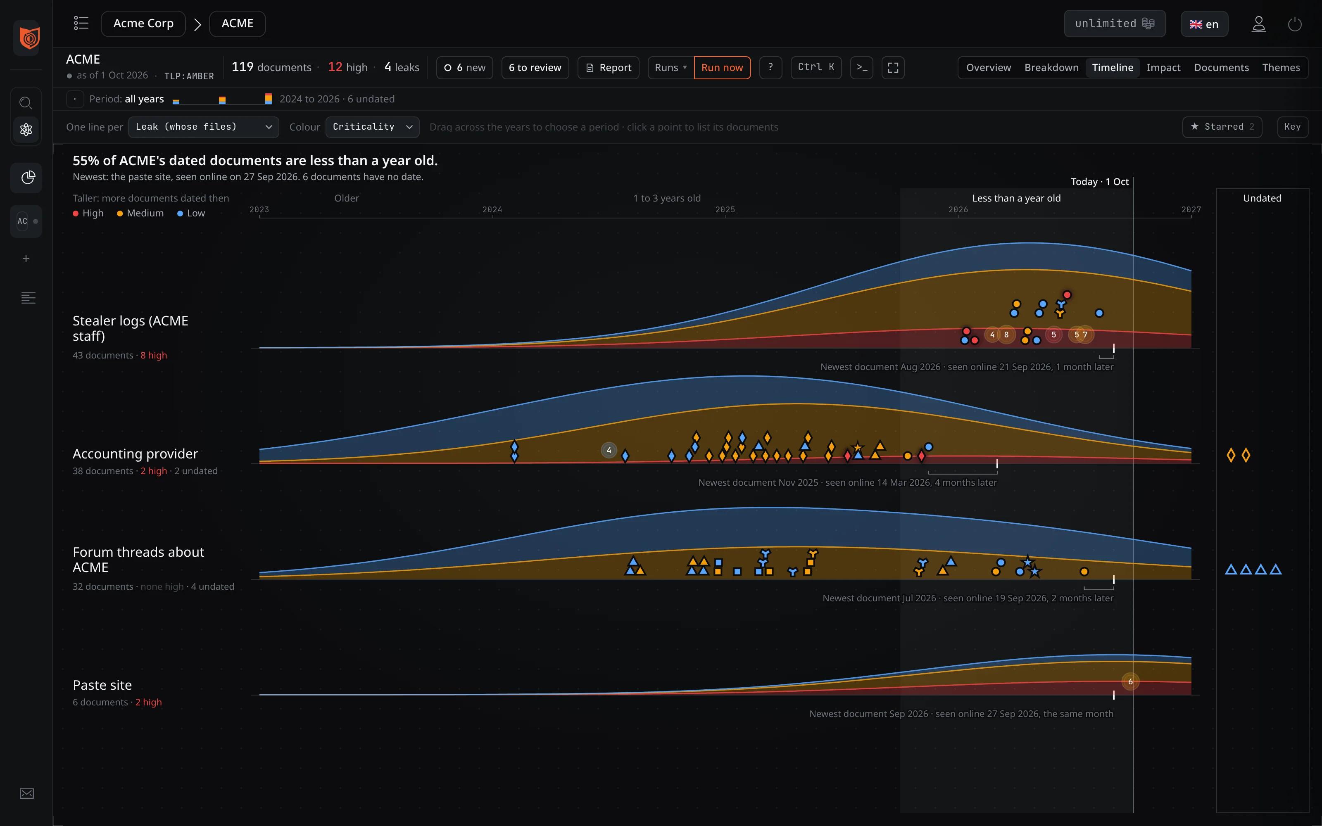This screenshot has height=826, width=1322.
Task: Toggle High criticality in the legend
Action: coord(88,213)
